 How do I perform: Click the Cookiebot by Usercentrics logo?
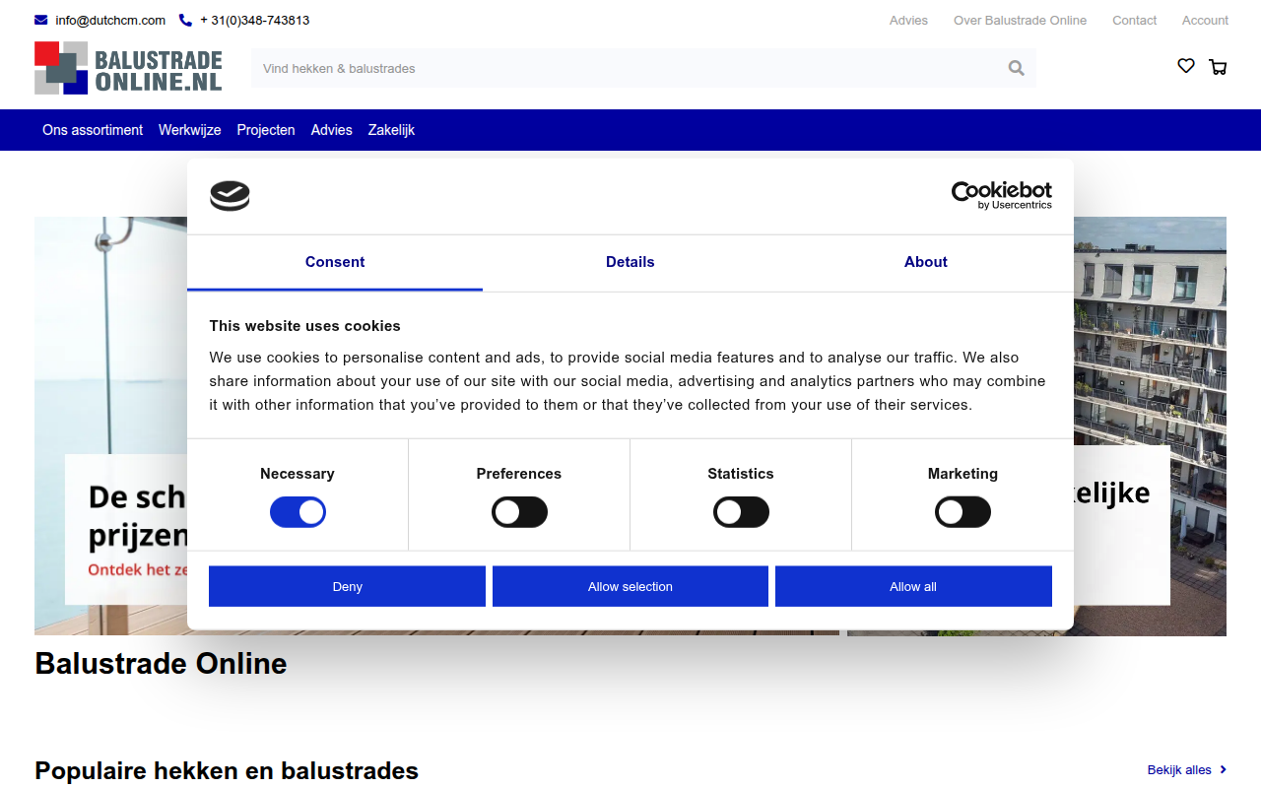point(1001,195)
